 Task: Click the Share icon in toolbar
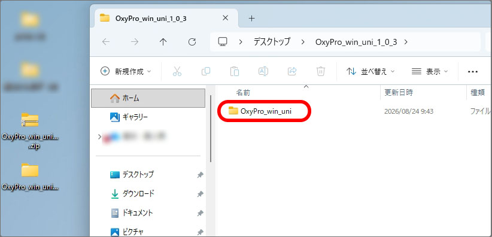(x=292, y=72)
